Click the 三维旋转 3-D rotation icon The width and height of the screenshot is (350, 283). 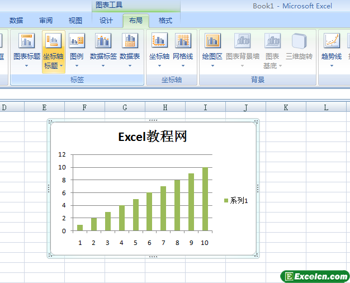coord(299,41)
